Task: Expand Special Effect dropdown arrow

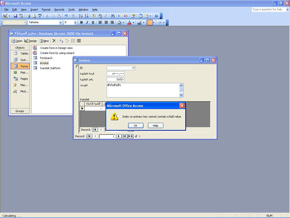Action: tap(154, 22)
